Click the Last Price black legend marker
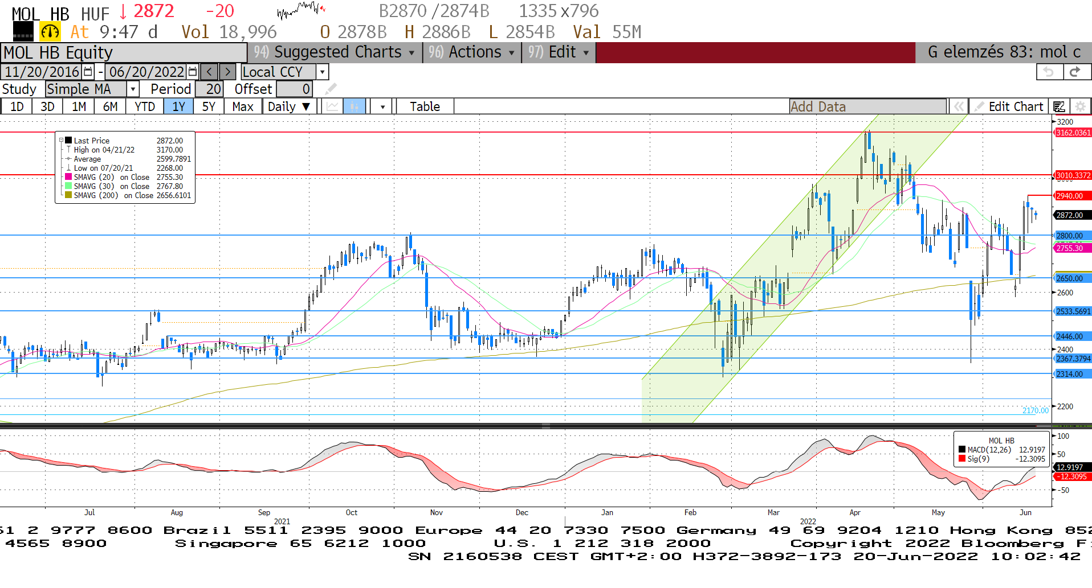 point(68,141)
